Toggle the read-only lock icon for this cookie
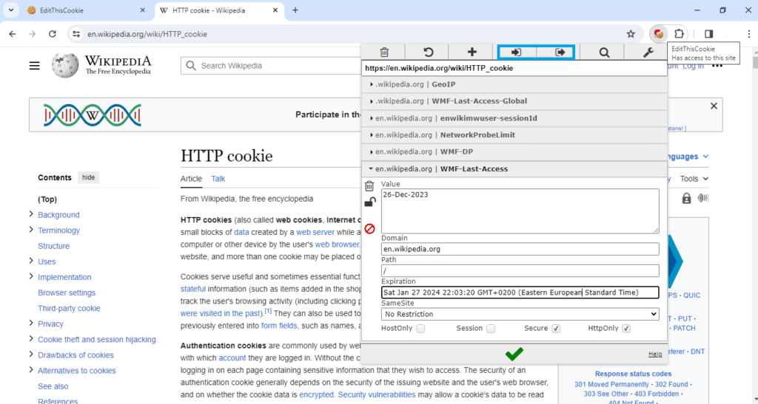This screenshot has width=758, height=404. click(370, 202)
